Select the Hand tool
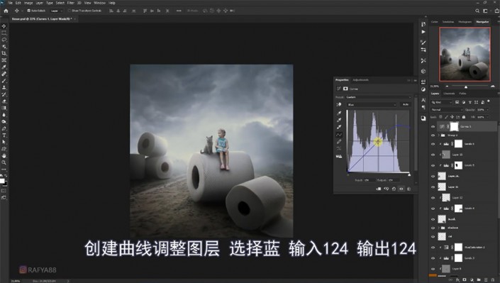Viewport: 500px width, 283px height. click(x=4, y=156)
